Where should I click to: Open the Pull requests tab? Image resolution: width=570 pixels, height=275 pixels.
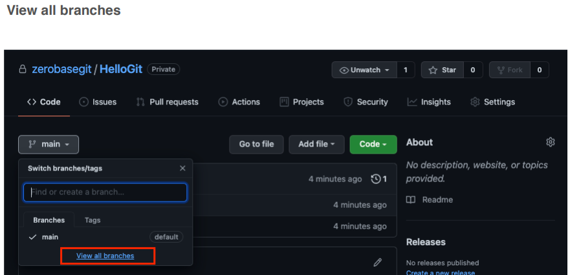tap(167, 102)
